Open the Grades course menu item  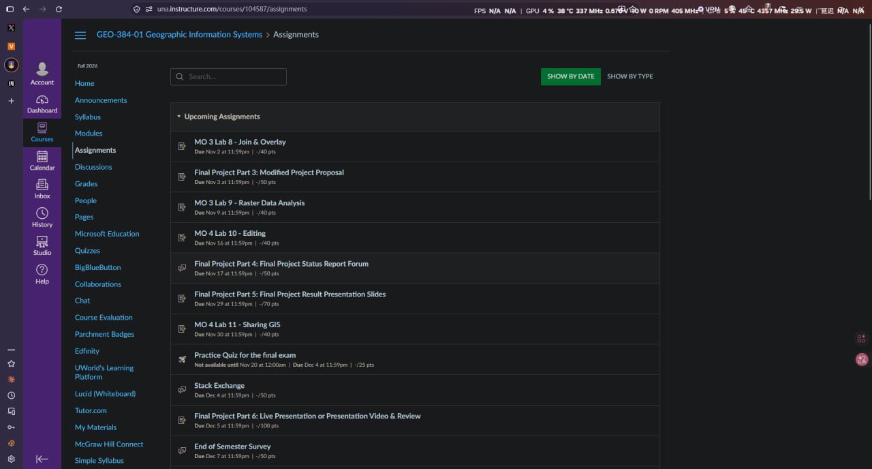87,184
